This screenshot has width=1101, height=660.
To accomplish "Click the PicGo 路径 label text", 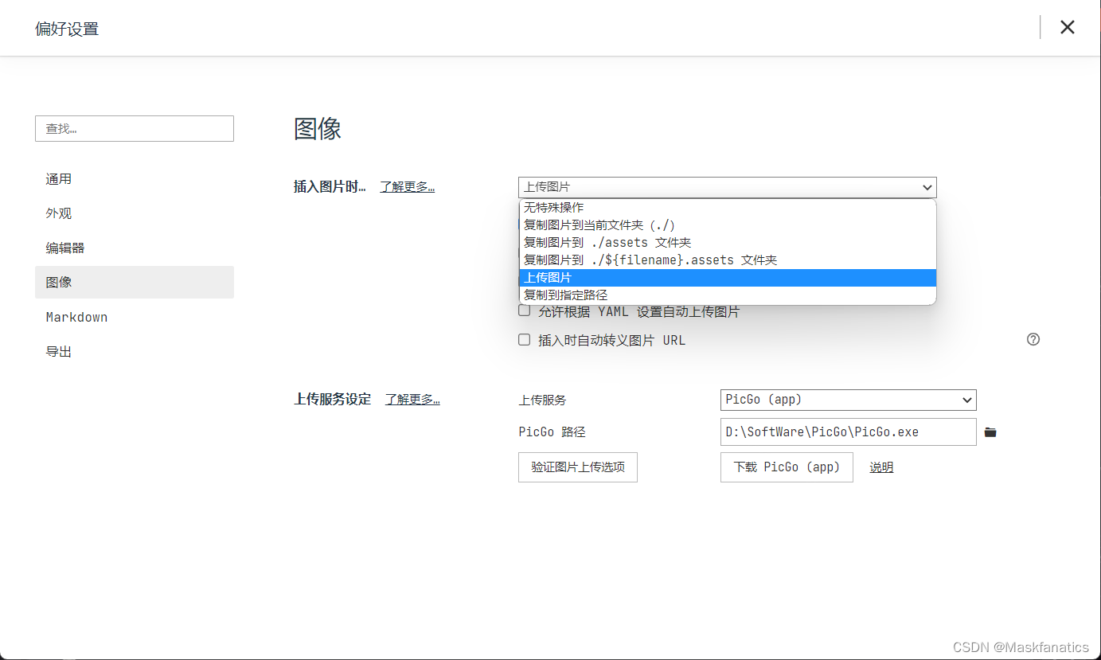I will tap(552, 432).
